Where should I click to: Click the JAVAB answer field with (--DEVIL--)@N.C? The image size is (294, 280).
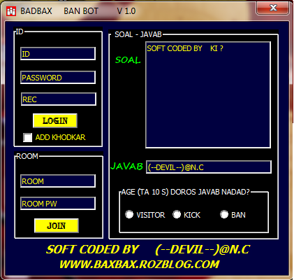point(209,167)
